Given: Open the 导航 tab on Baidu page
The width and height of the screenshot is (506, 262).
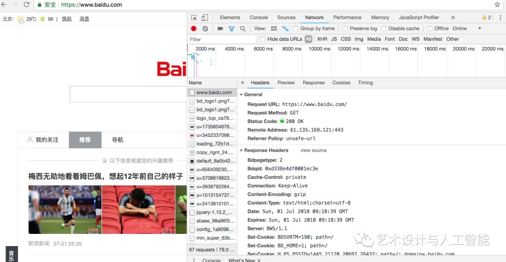Looking at the screenshot, I should [x=118, y=140].
